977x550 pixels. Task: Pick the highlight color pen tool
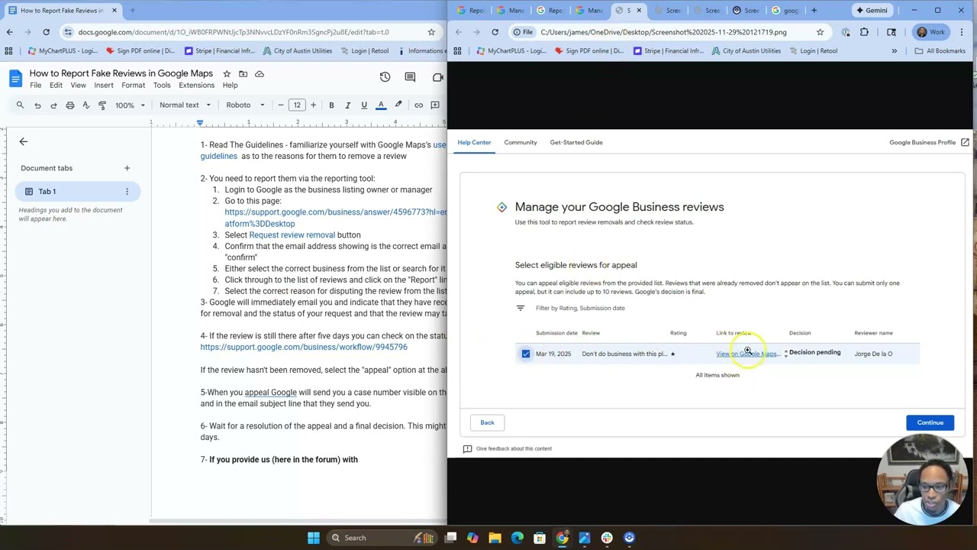pos(398,105)
